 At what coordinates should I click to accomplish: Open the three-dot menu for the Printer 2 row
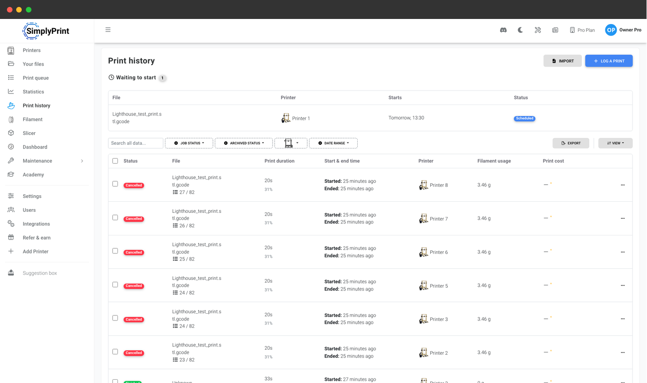pyautogui.click(x=623, y=352)
